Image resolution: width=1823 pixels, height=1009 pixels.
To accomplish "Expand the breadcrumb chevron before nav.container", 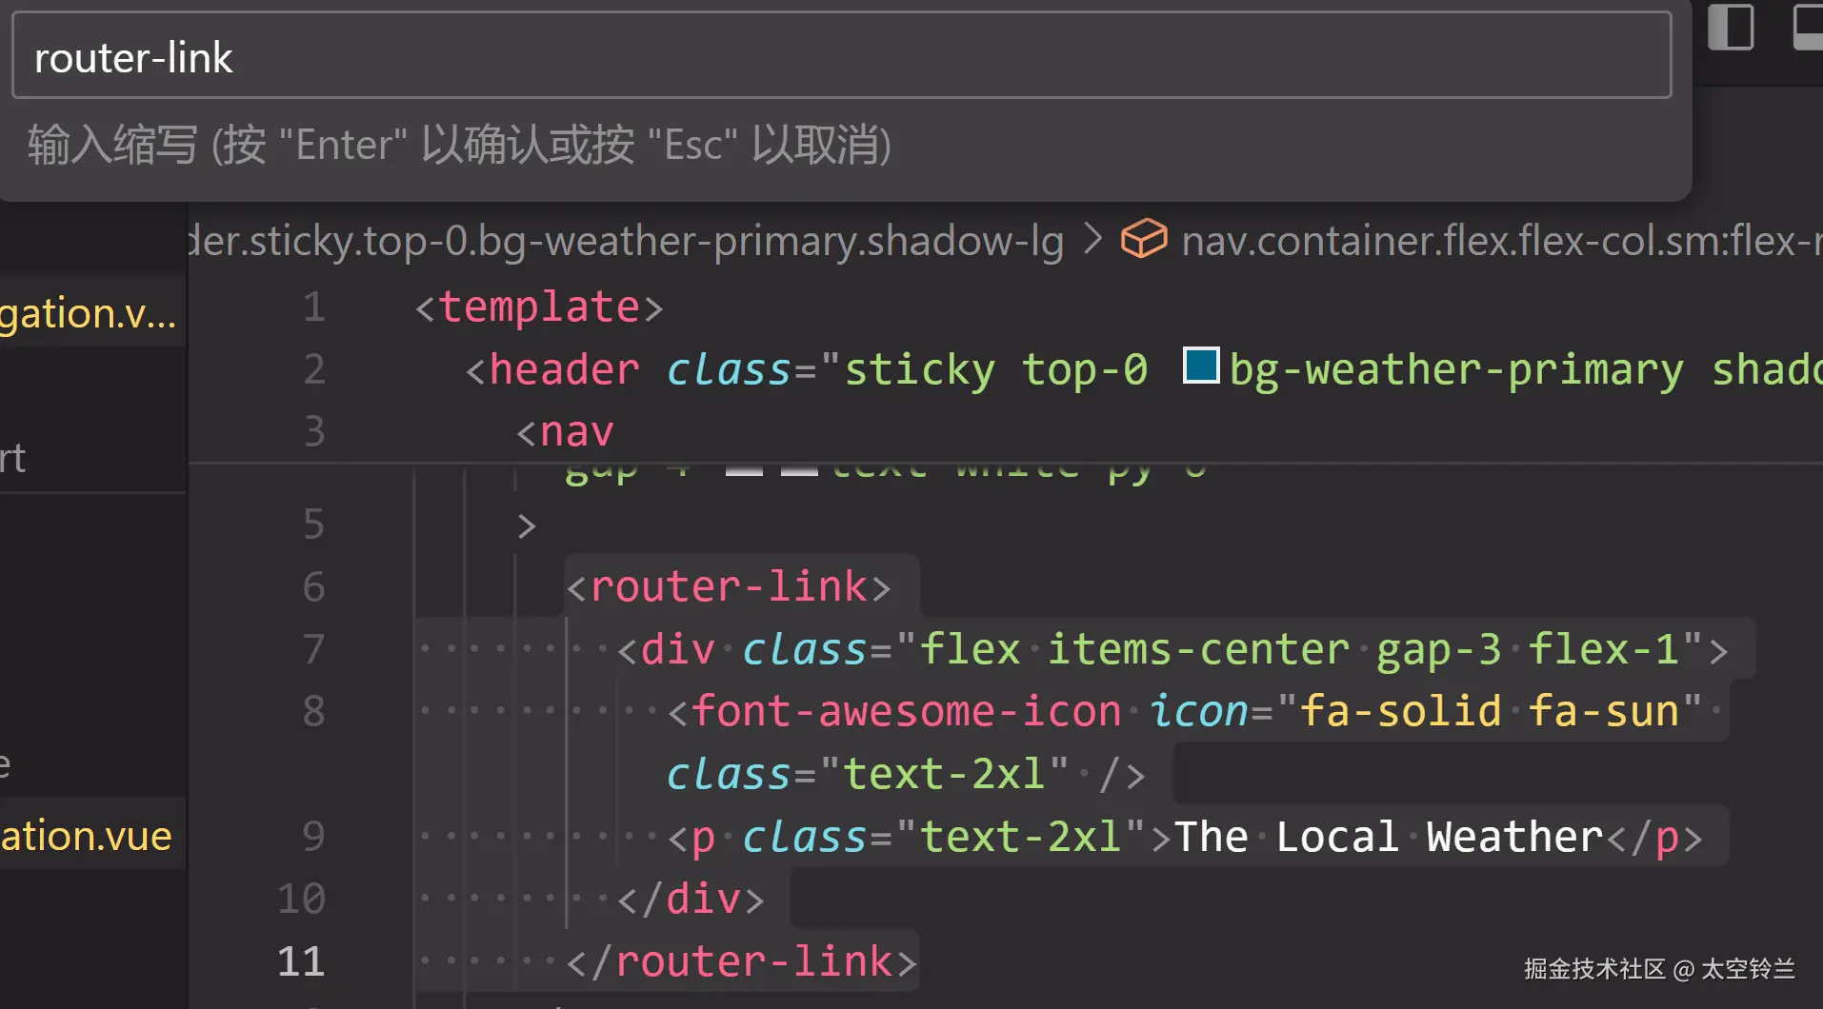I will tap(1092, 240).
